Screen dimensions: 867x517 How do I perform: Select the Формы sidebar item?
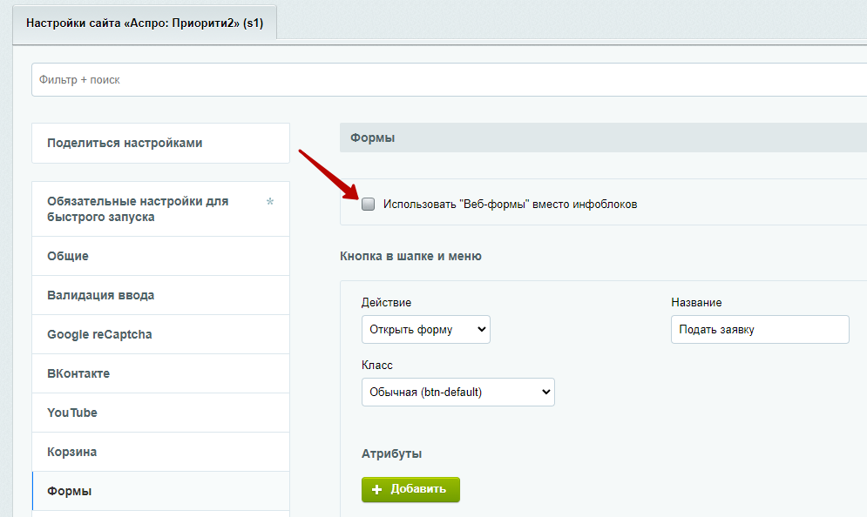(160, 491)
